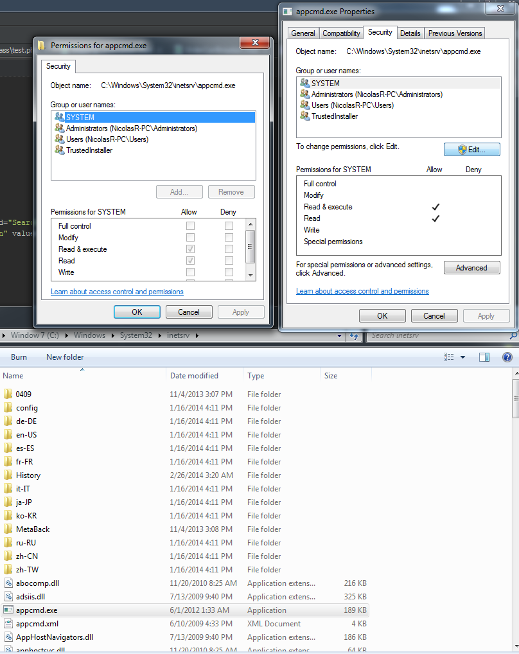Open the Details tab

(x=410, y=33)
